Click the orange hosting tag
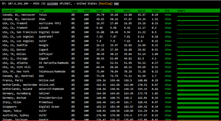The image size is (221, 121). click(x=105, y=4)
